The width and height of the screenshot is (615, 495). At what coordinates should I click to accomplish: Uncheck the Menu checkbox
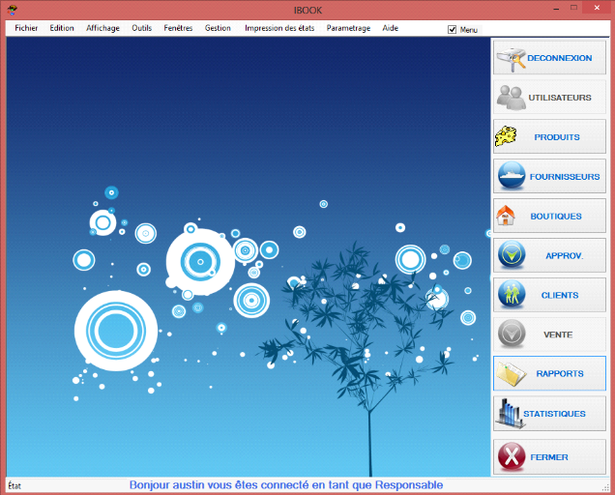[x=453, y=29]
